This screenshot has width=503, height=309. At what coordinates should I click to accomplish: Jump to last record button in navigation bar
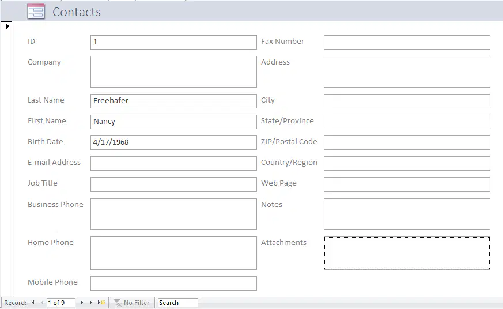click(x=92, y=302)
